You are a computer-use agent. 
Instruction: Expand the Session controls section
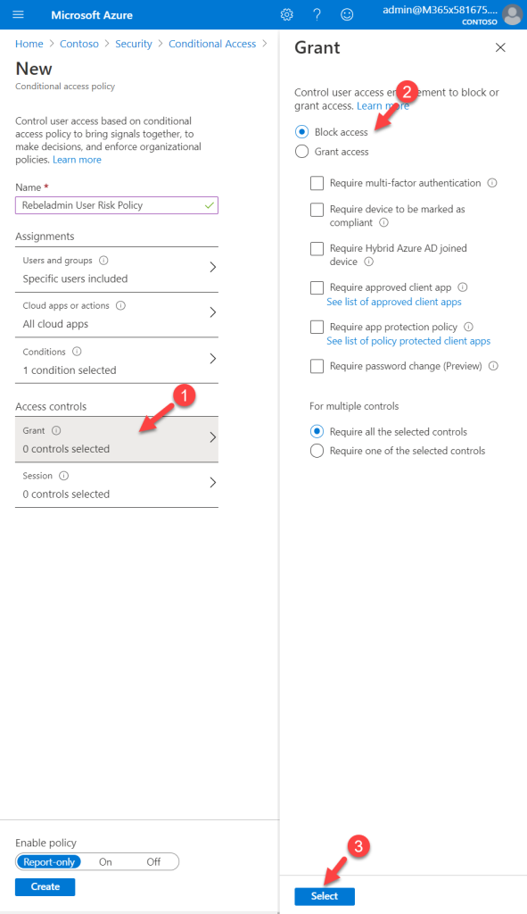(116, 485)
